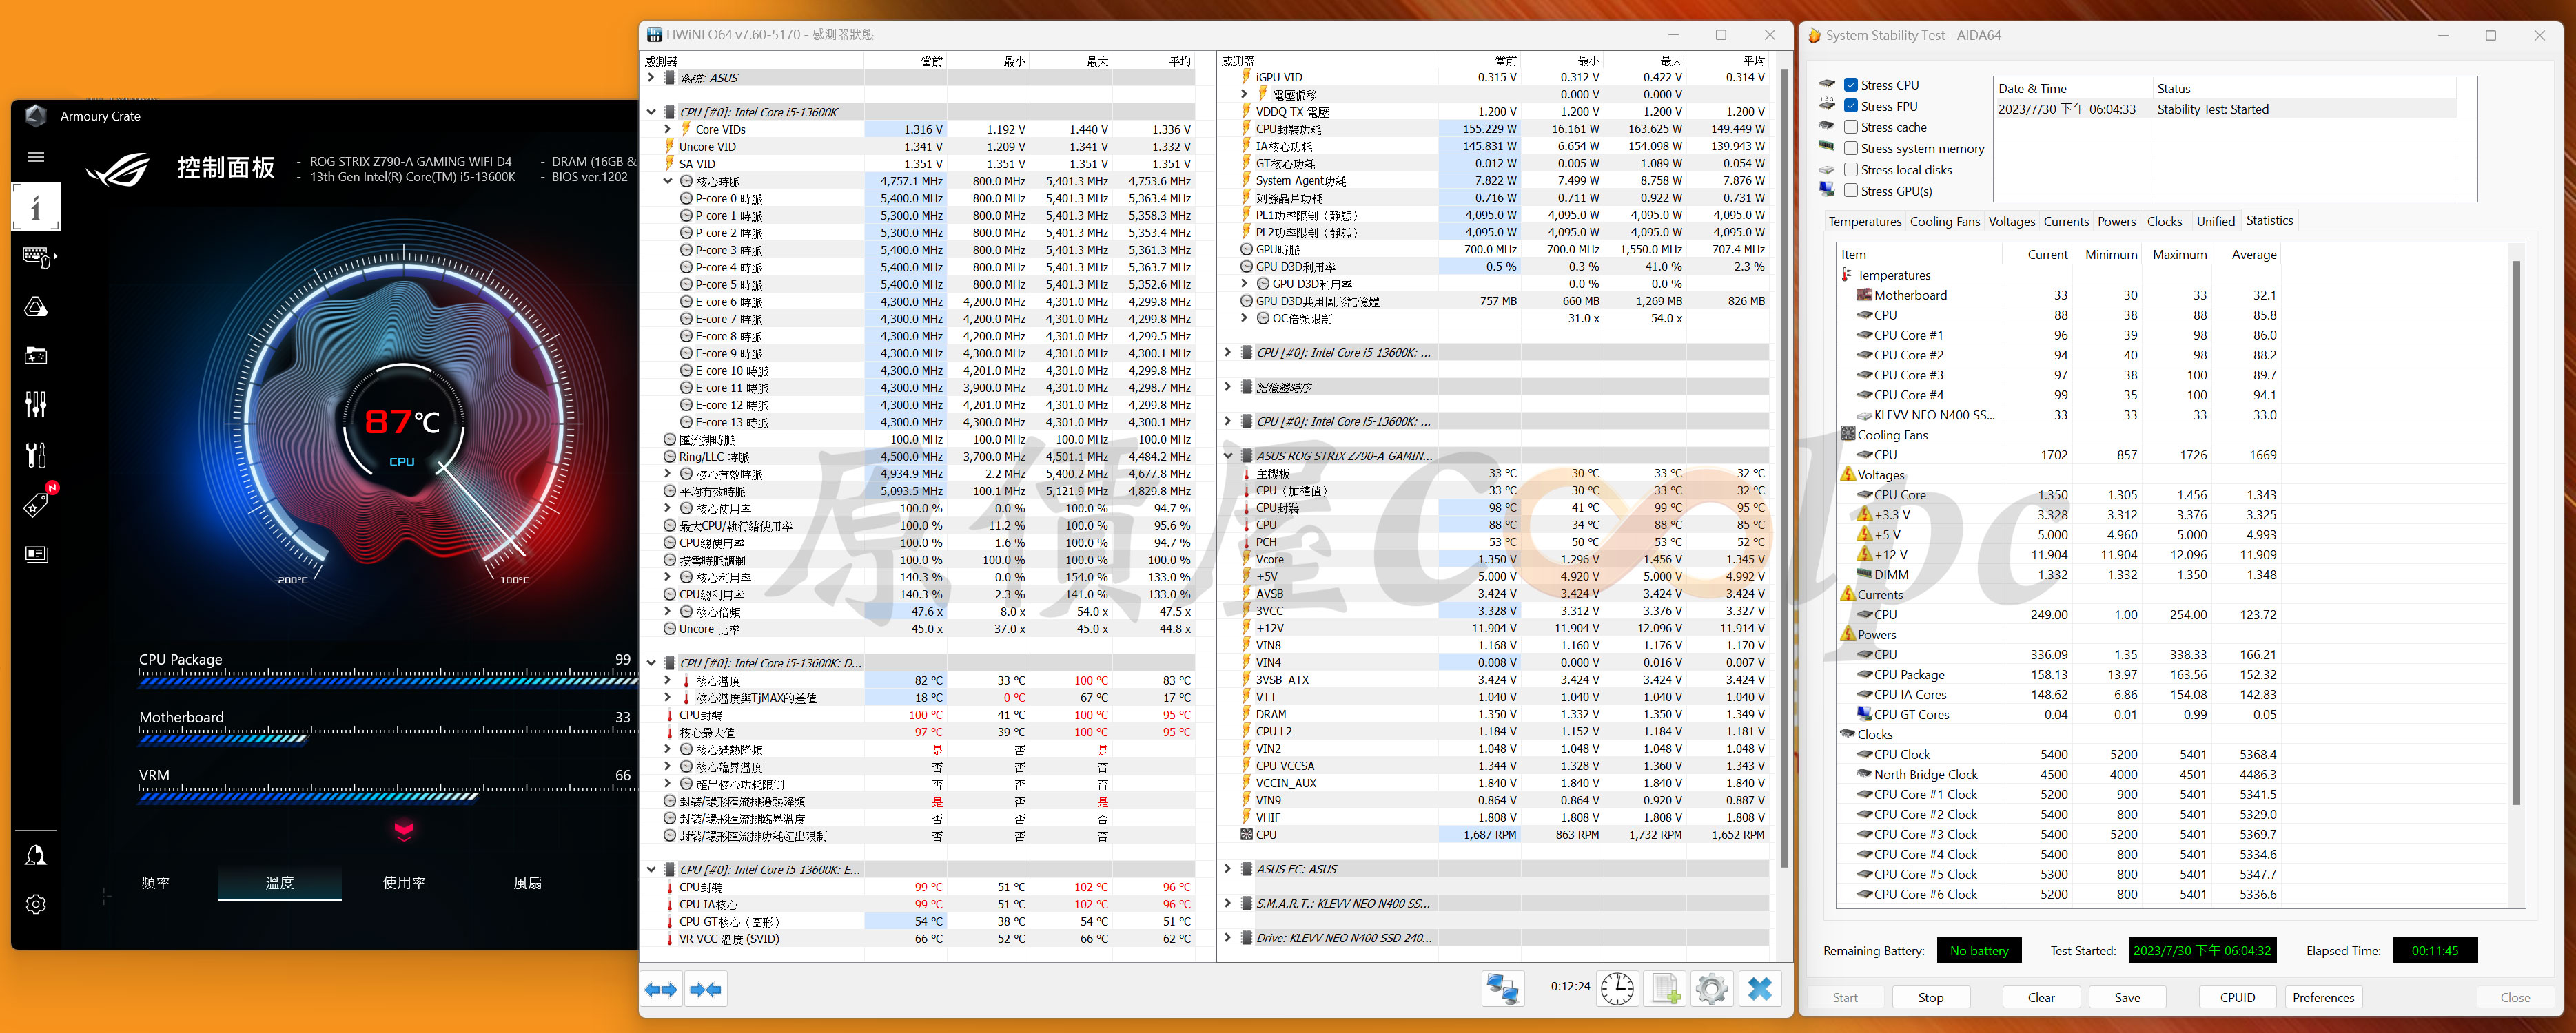Uncheck the Stress CPU checkbox
Image resolution: width=2576 pixels, height=1033 pixels.
coord(1851,85)
